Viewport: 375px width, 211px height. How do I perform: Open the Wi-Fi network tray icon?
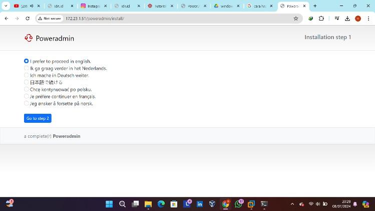click(311, 204)
